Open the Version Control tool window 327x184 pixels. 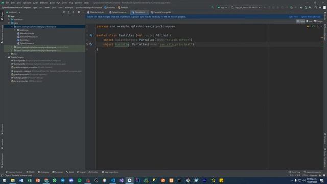click(14, 172)
